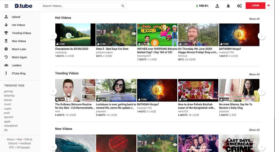This screenshot has height=152, width=275.
Task: Select Trending Videos in the sidebar
Action: pos(21,33)
